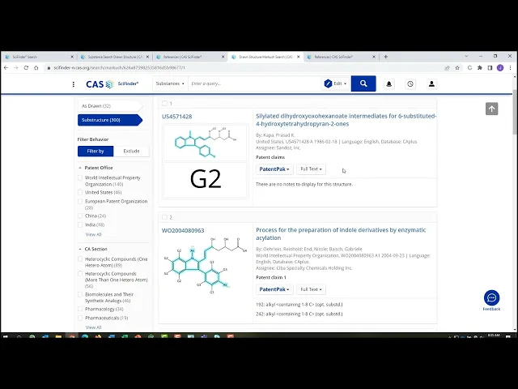Screen dimensions: 518x389
Task: Switch to the SciFinder Search browser tab
Action: [x=39, y=57]
